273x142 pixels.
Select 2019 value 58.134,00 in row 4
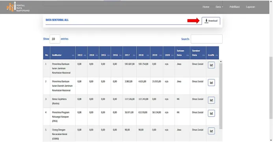tap(156, 112)
